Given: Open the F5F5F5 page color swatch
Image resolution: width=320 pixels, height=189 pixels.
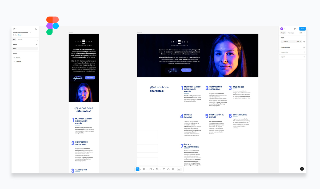Looking at the screenshot, I should pos(282,42).
